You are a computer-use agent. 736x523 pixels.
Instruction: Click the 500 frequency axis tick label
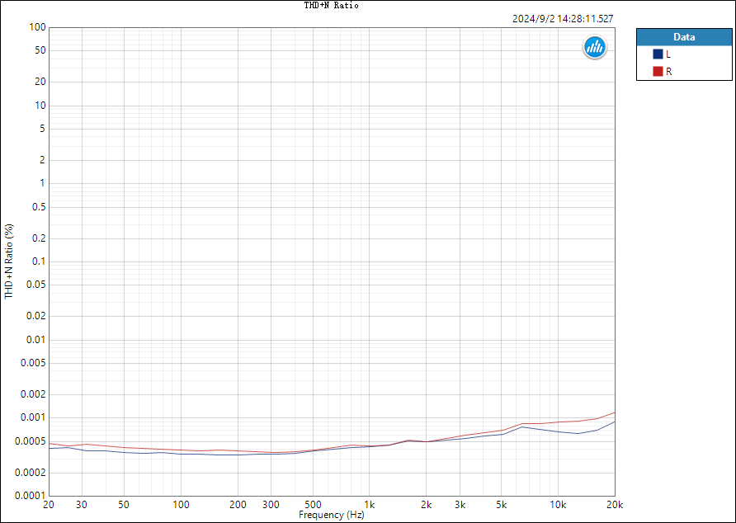pyautogui.click(x=313, y=505)
